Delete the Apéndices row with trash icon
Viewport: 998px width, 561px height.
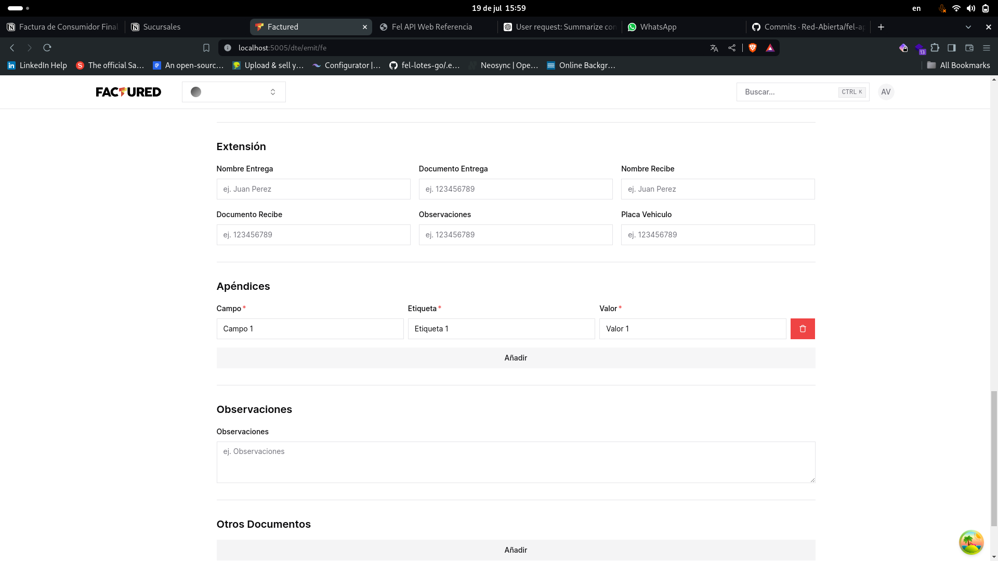tap(802, 329)
